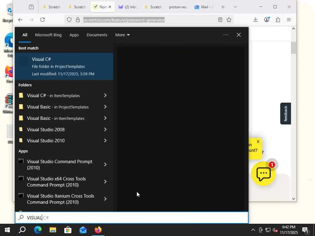Viewport: 315px width, 236px height.
Task: Expand arrow for Visual Studio 2010
Action: pyautogui.click(x=105, y=141)
